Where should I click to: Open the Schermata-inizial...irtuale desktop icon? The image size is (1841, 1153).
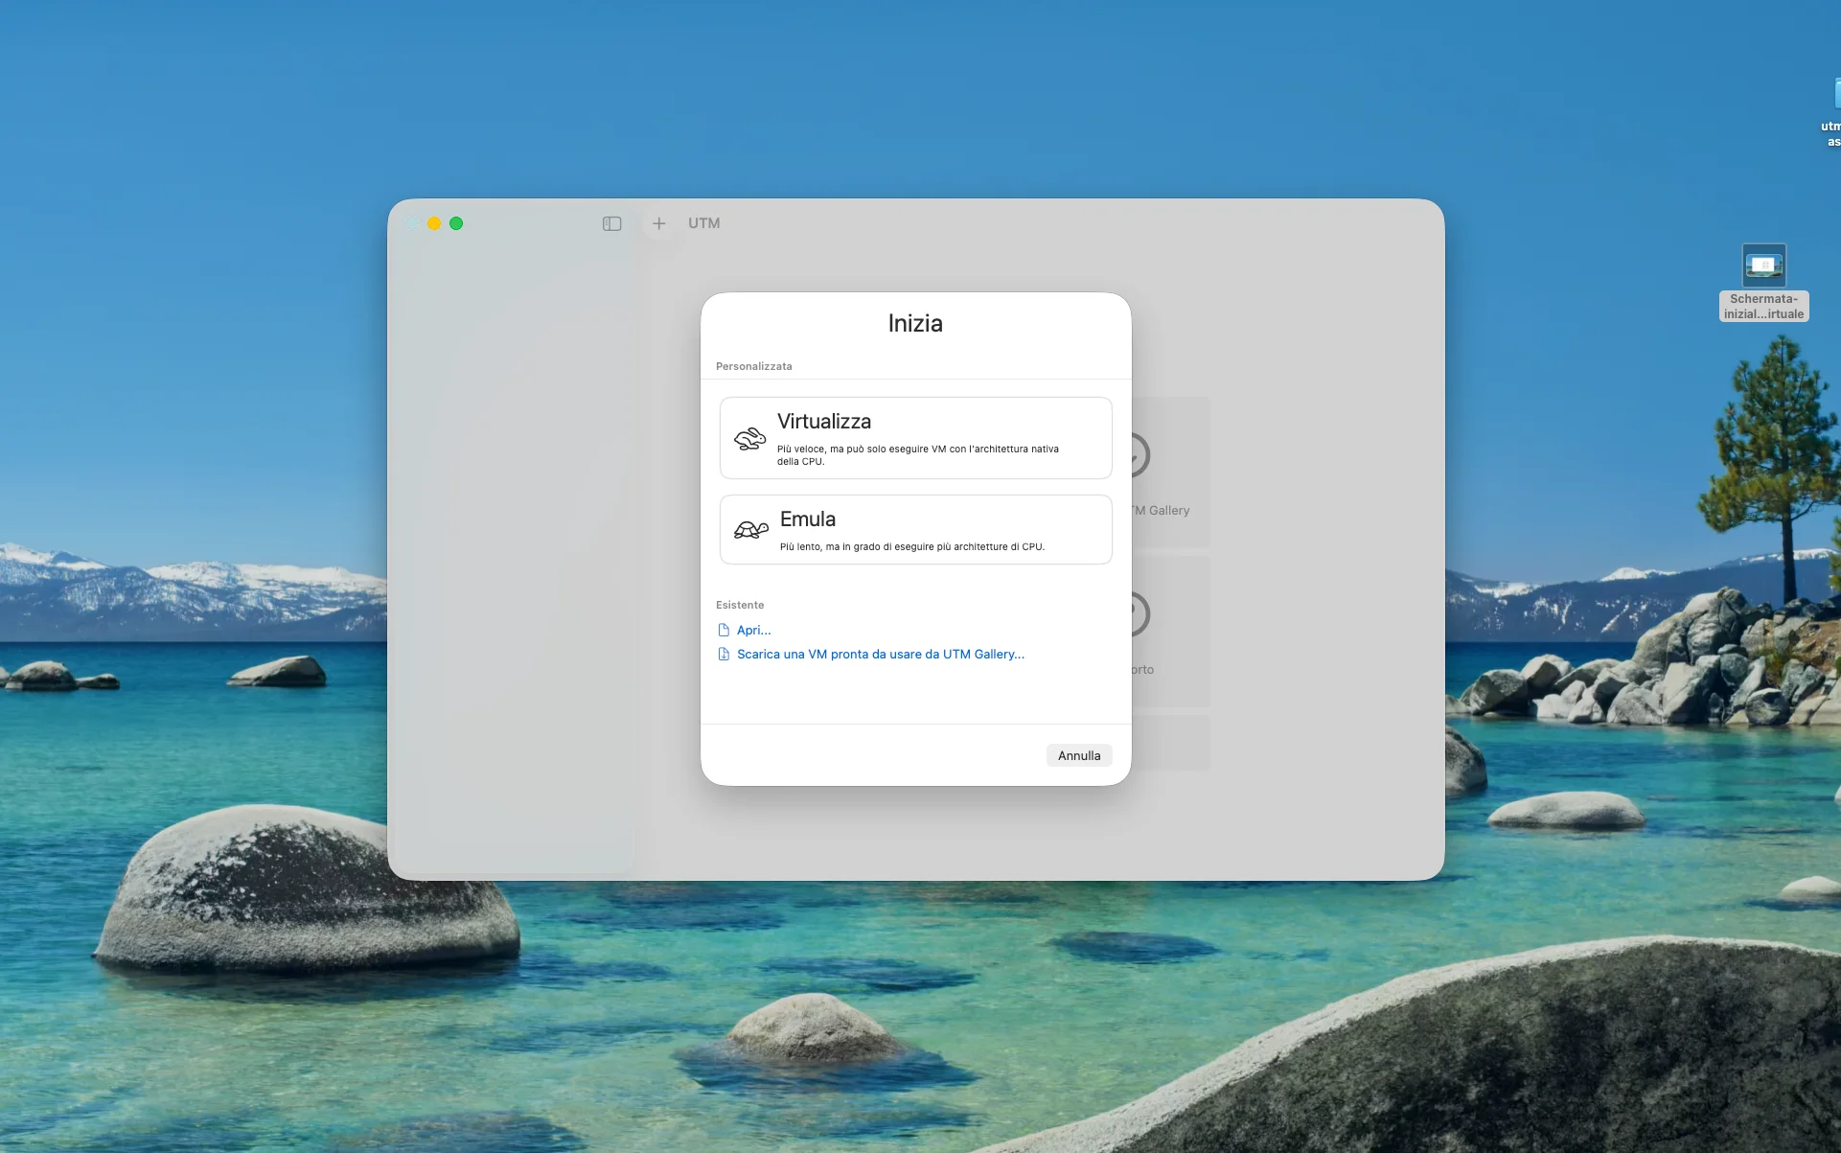(x=1763, y=265)
